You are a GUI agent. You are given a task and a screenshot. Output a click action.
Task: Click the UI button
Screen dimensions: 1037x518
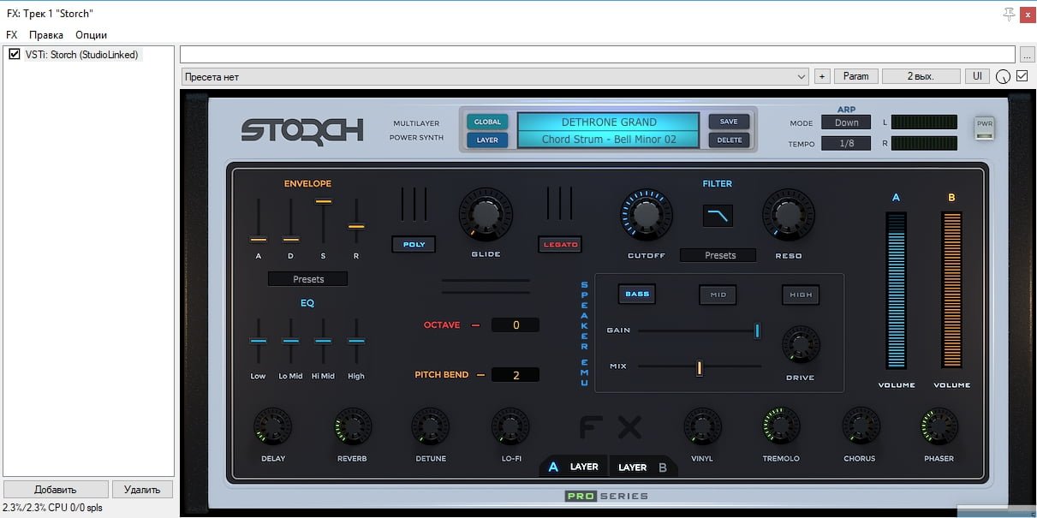(977, 76)
